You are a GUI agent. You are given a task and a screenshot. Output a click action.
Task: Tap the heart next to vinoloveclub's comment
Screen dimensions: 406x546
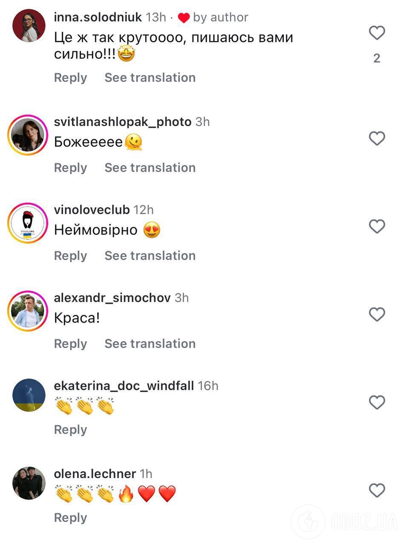point(377,227)
